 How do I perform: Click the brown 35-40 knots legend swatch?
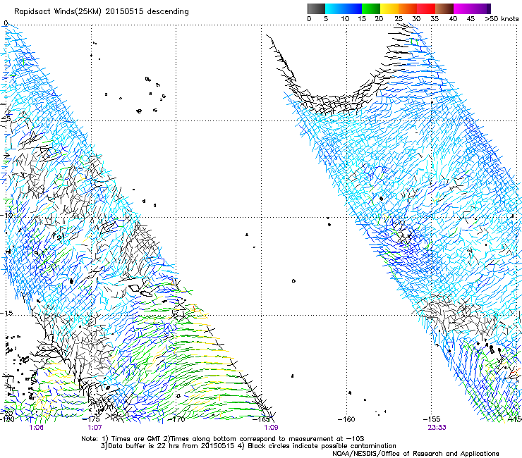[x=444, y=8]
